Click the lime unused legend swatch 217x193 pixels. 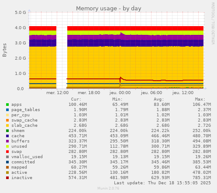(7, 146)
